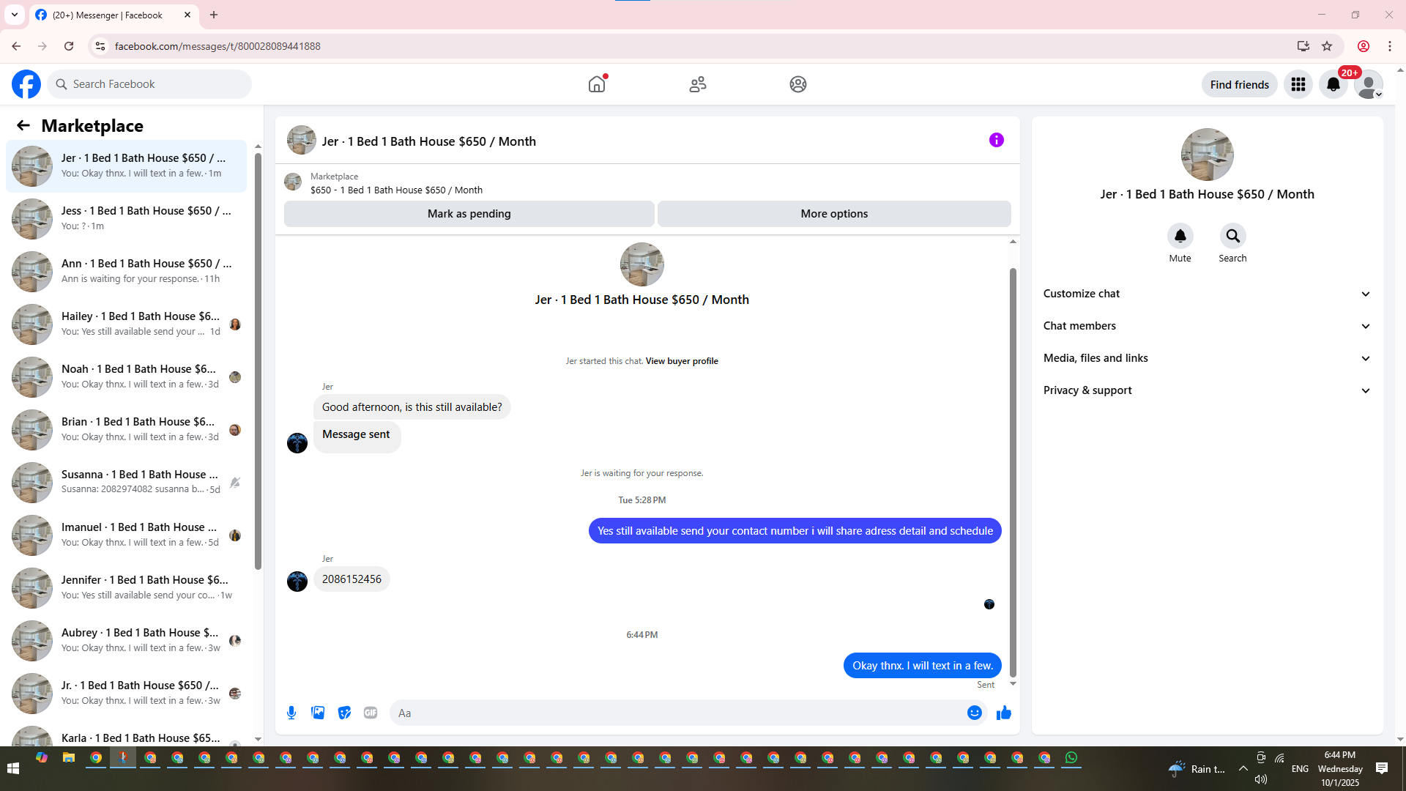Open Windows notification center
1406x791 pixels.
[x=1382, y=768]
